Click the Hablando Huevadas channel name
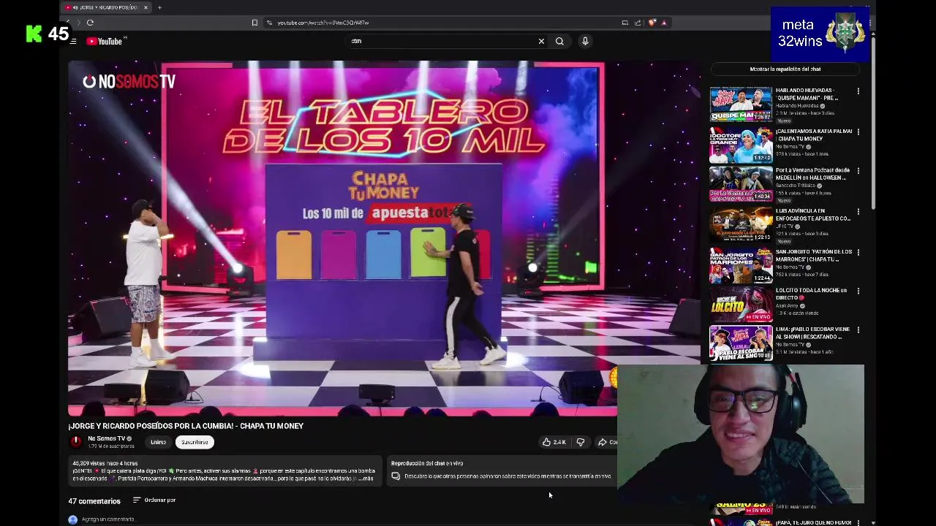The image size is (936, 526). pyautogui.click(x=798, y=106)
